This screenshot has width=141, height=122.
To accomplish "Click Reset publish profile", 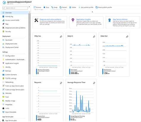I will pos(104,7).
